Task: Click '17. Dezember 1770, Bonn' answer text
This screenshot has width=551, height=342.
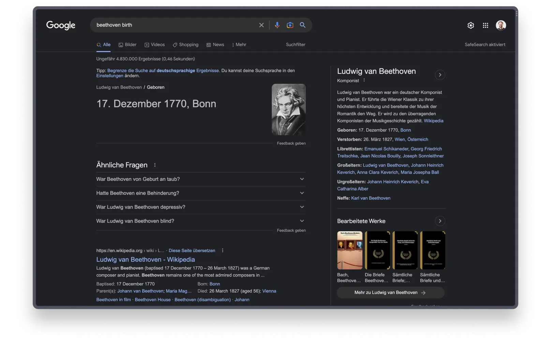Action: pos(156,104)
